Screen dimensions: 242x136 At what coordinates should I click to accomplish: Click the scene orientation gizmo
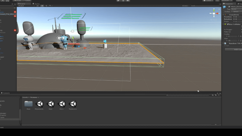[214, 13]
